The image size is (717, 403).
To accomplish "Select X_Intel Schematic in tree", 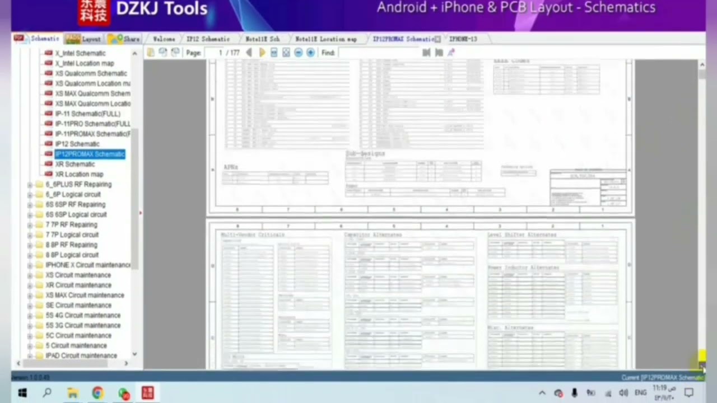I will tap(80, 53).
